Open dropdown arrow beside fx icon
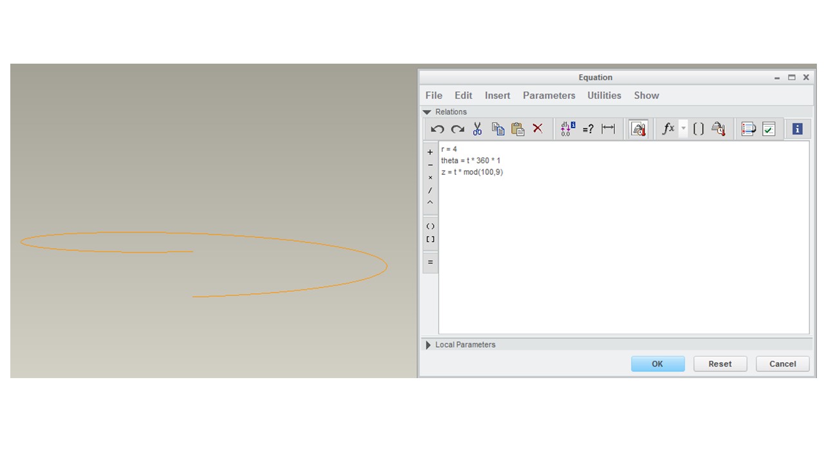This screenshot has width=824, height=463. coord(684,129)
